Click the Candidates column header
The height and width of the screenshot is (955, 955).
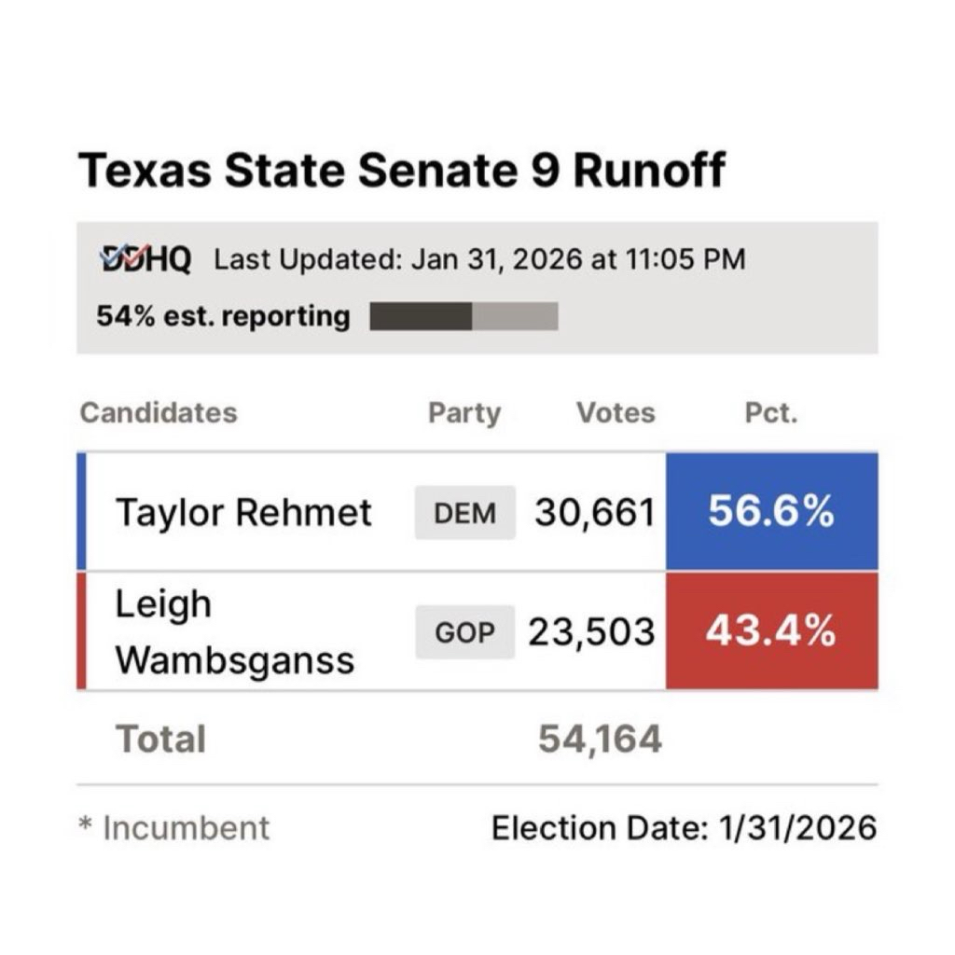click(159, 412)
